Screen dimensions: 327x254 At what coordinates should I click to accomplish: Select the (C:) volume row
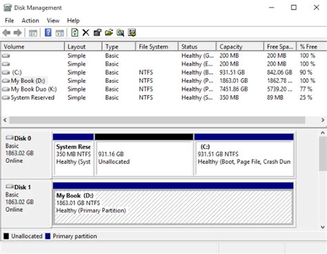point(163,72)
